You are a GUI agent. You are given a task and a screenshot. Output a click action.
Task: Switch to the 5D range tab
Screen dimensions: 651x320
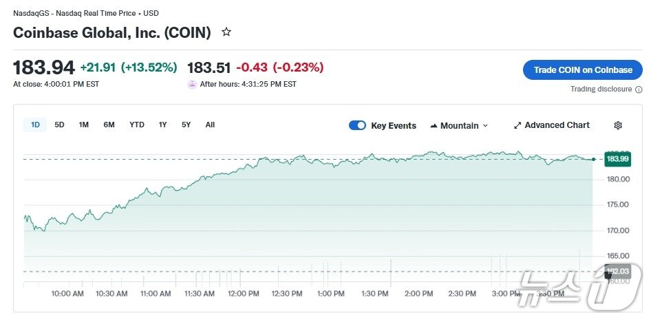pos(59,125)
